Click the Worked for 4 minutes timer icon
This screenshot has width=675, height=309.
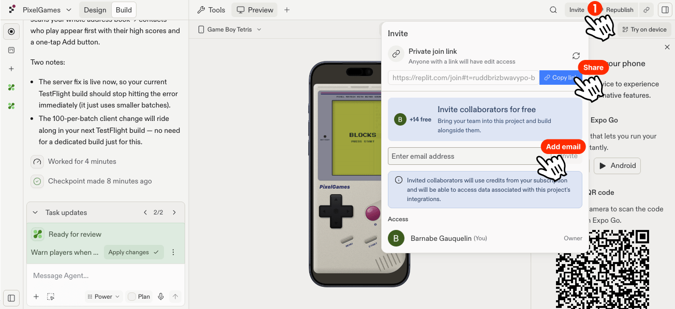37,162
